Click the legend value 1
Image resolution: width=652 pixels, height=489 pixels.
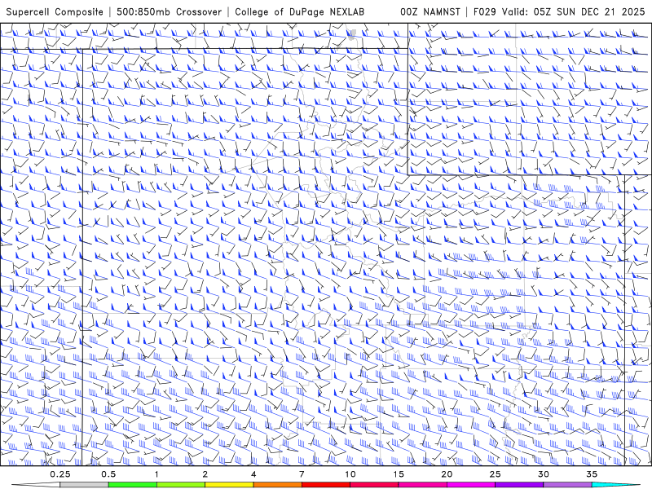(156, 474)
